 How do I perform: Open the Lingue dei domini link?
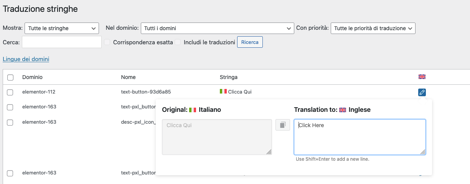click(26, 59)
